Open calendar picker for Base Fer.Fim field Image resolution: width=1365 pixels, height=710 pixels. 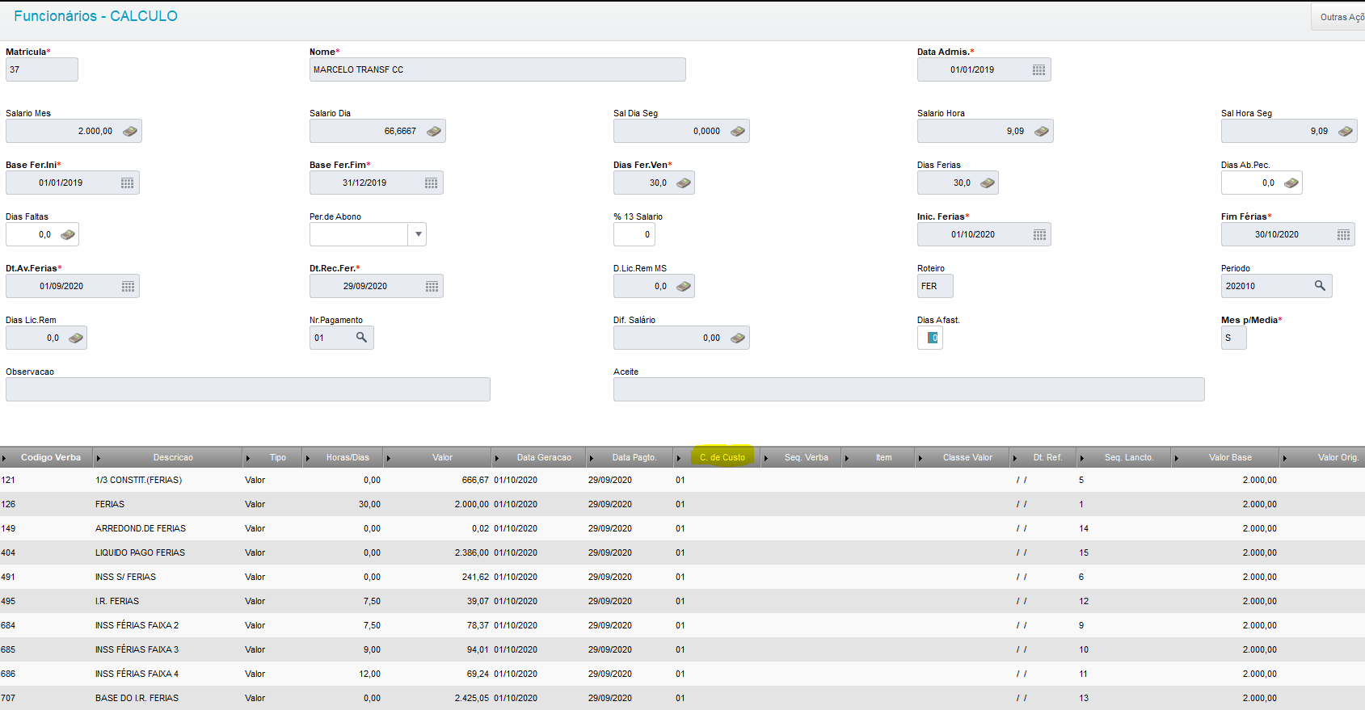[431, 183]
